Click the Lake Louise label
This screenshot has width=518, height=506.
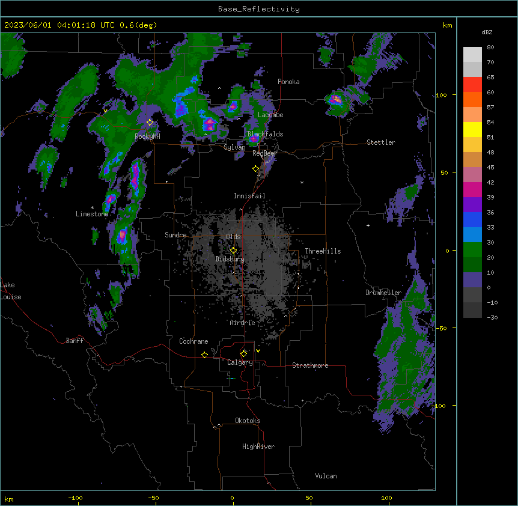click(x=11, y=291)
